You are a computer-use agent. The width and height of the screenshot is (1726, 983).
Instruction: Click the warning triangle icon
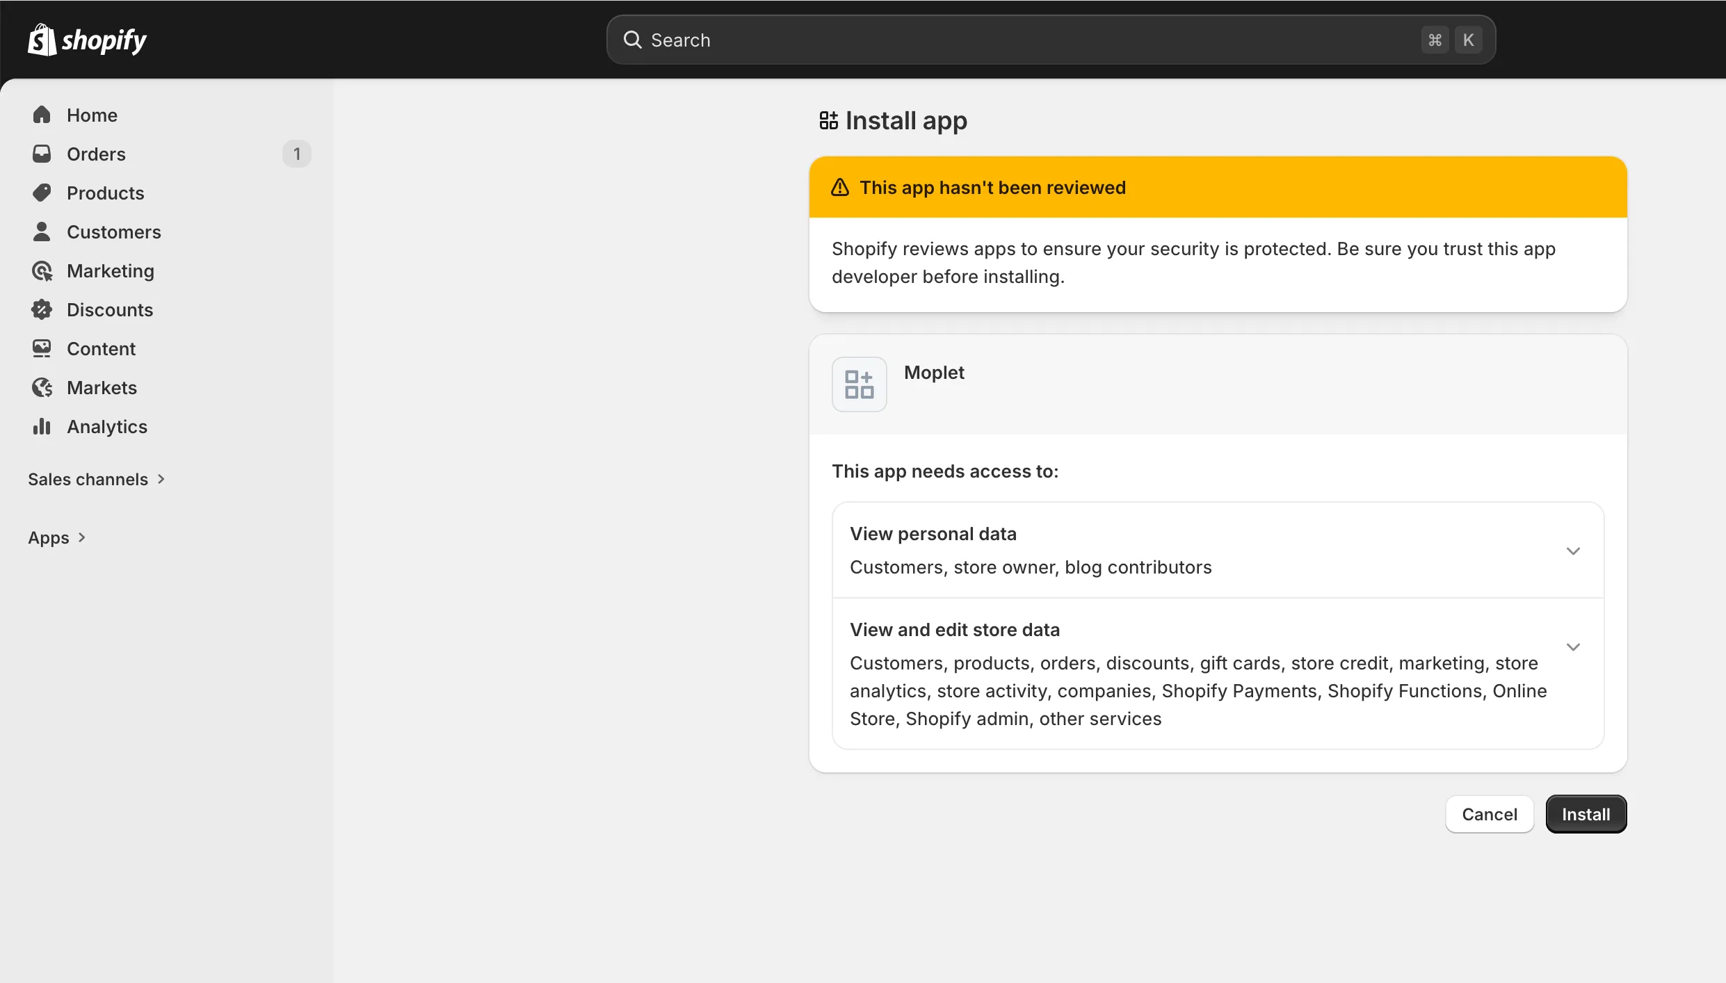840,187
